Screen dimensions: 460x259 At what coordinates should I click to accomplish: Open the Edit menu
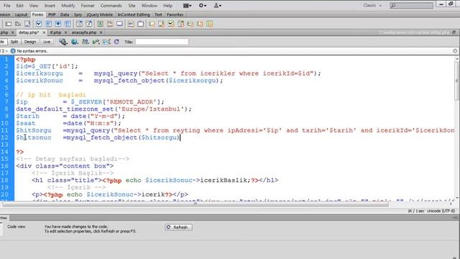coord(19,6)
